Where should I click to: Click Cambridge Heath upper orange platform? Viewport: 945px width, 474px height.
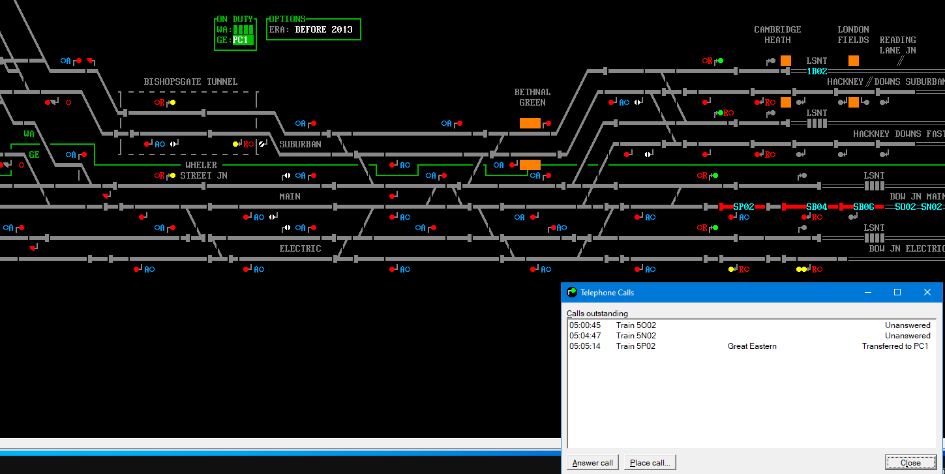click(786, 61)
